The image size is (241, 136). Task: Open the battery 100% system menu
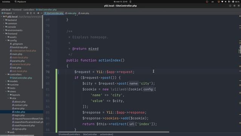(236, 2)
